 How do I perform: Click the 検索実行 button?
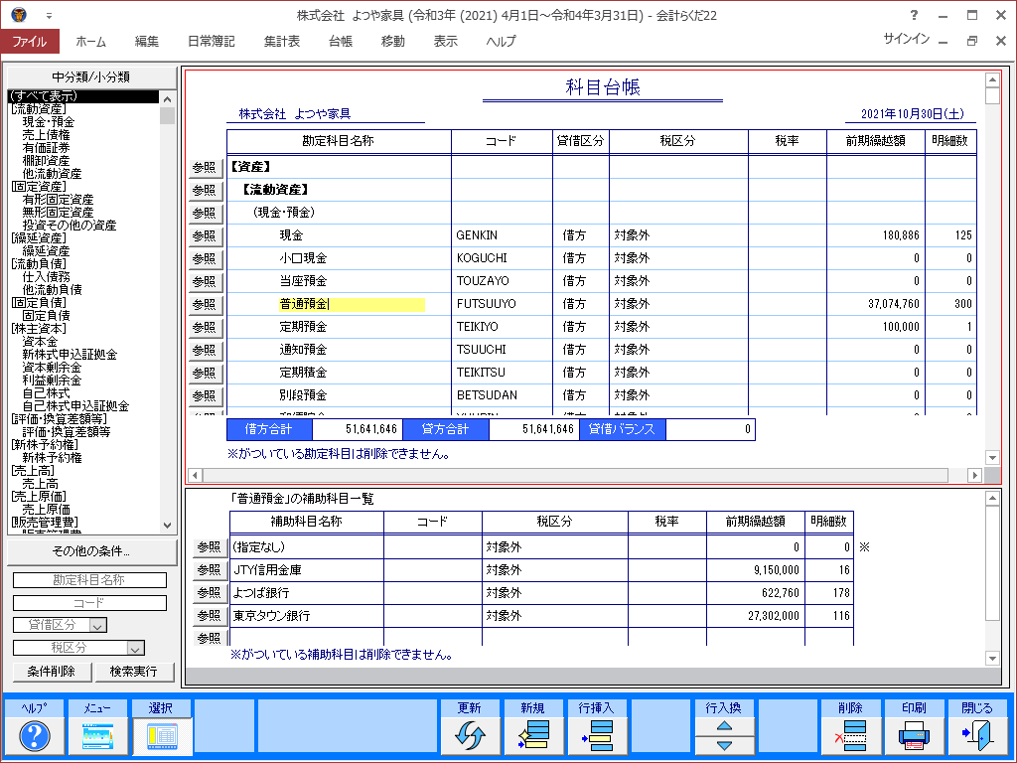(134, 672)
